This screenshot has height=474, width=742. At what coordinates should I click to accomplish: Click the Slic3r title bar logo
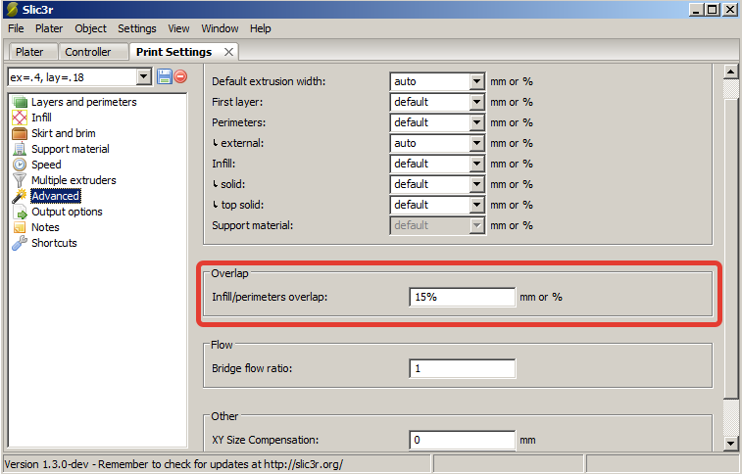click(13, 9)
